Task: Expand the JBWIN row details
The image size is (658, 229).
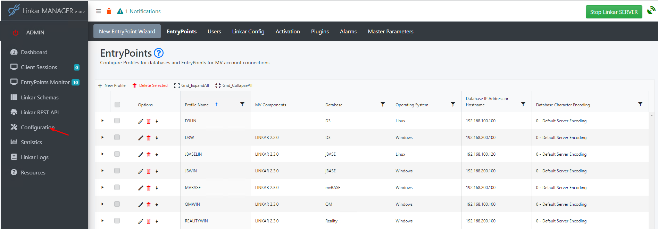Action: 102,171
